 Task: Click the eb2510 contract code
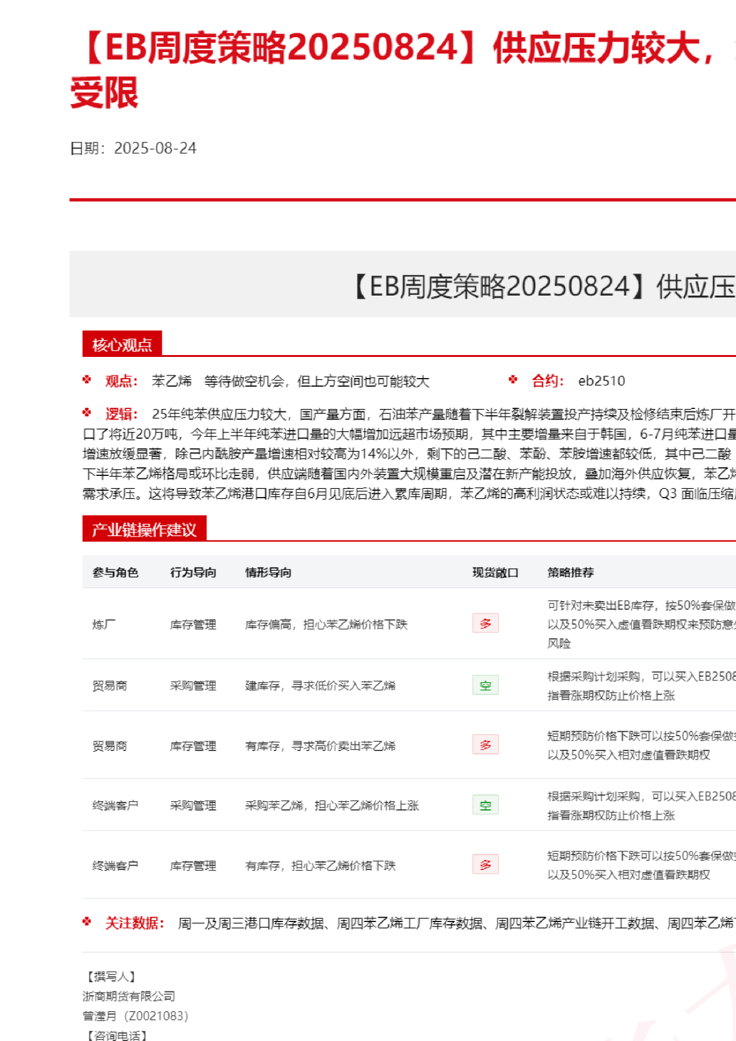click(602, 381)
